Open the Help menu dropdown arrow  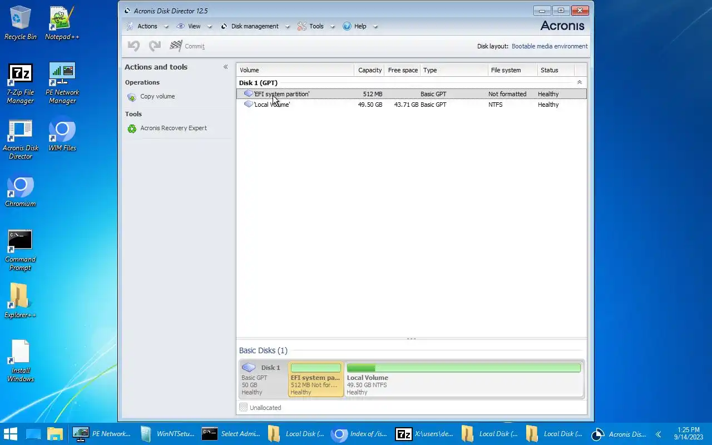click(375, 27)
